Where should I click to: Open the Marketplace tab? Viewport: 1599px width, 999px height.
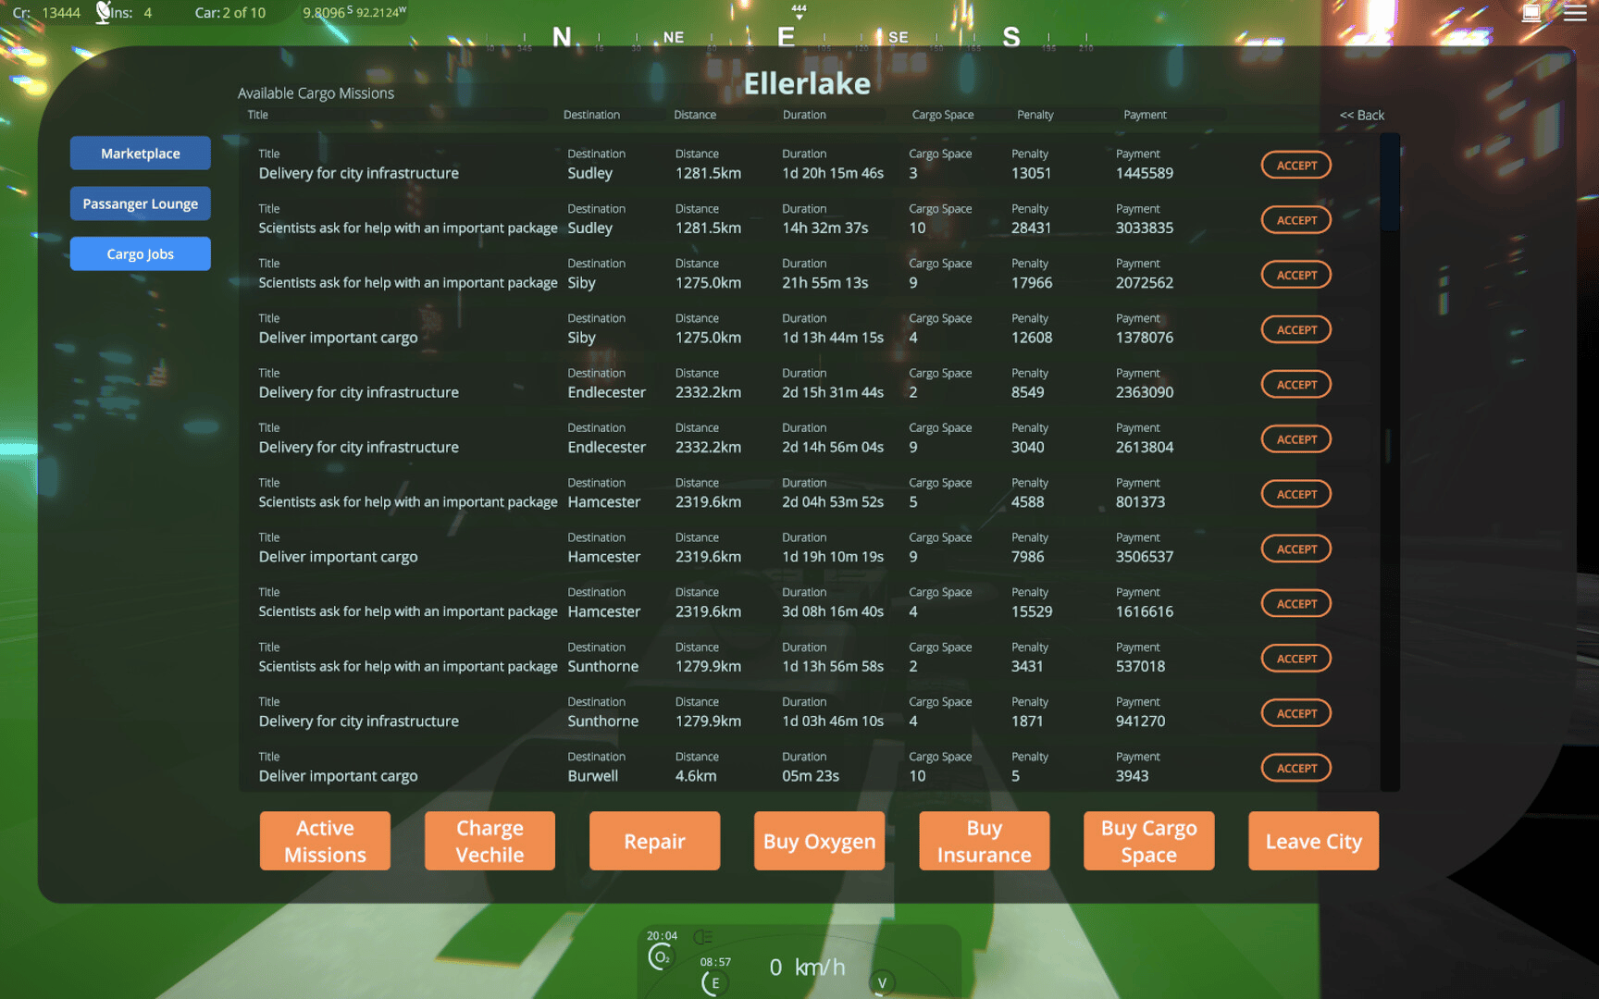coord(141,154)
